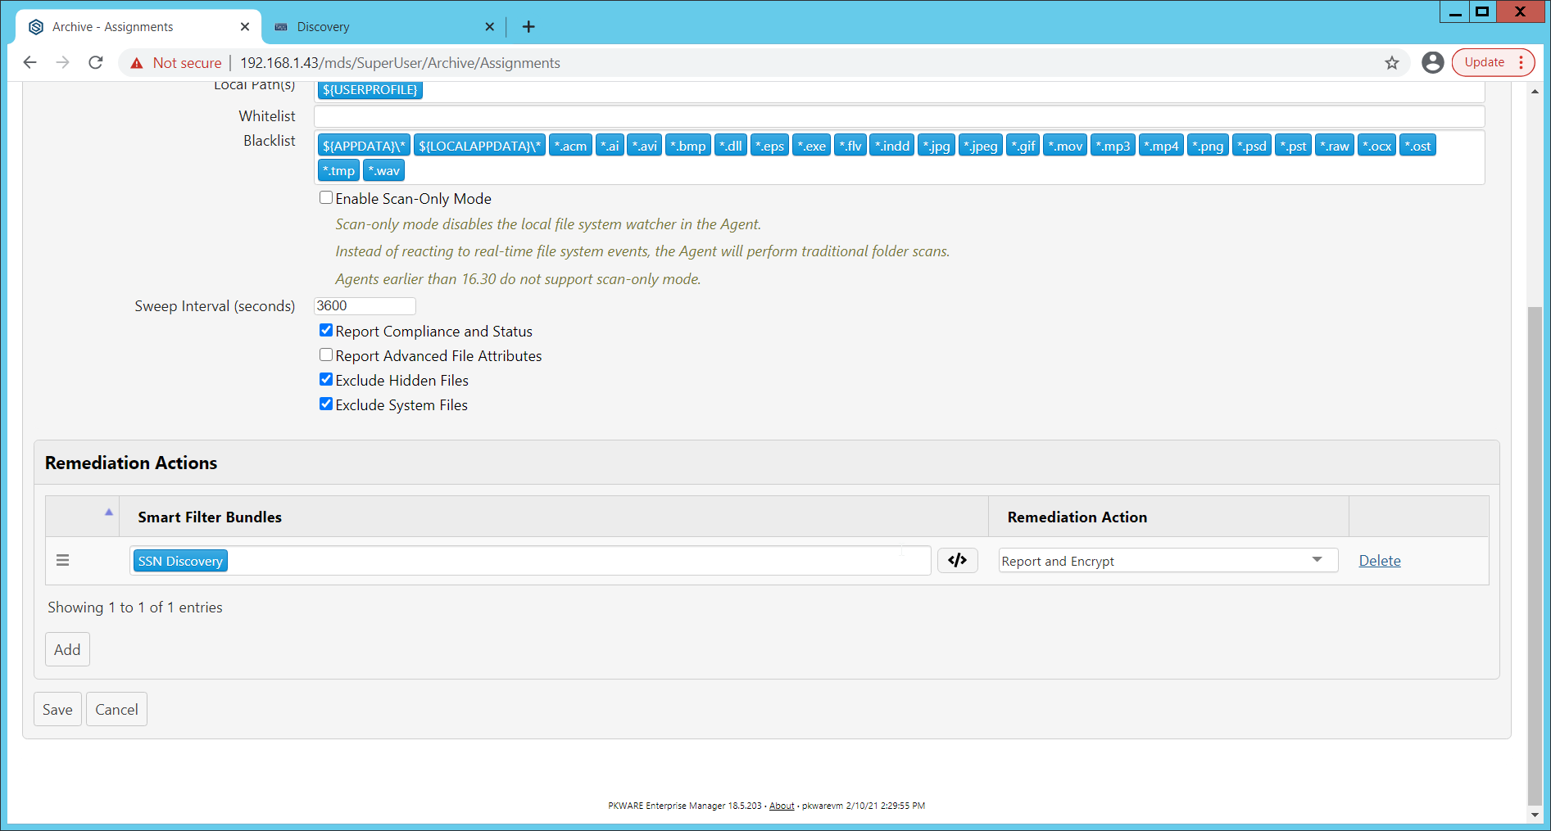The image size is (1551, 831).
Task: Save the assignment configuration
Action: [57, 709]
